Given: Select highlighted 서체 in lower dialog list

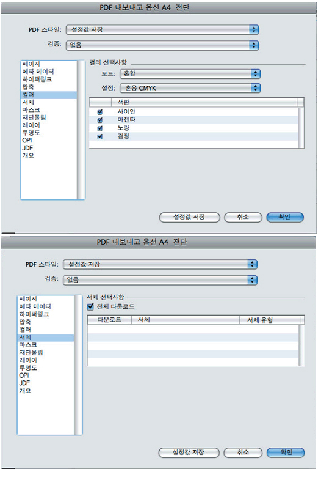Looking at the screenshot, I should 46,337.
